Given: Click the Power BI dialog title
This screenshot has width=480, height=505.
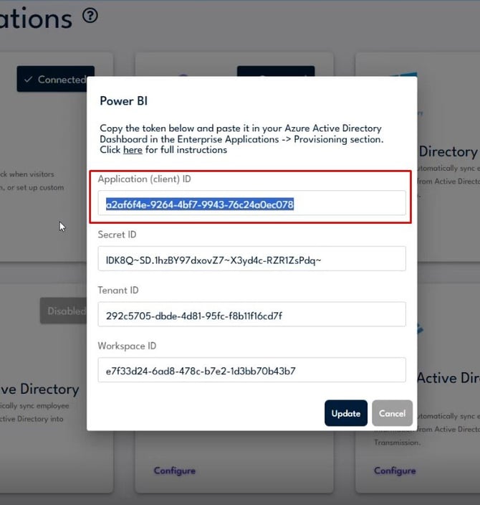Looking at the screenshot, I should pyautogui.click(x=123, y=101).
